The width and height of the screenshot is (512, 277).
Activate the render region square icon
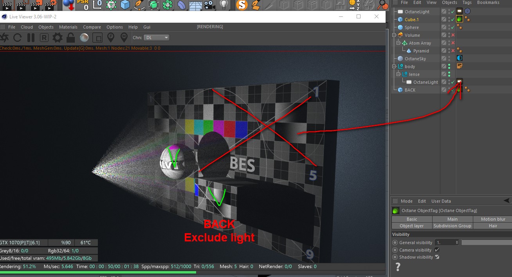(x=97, y=38)
